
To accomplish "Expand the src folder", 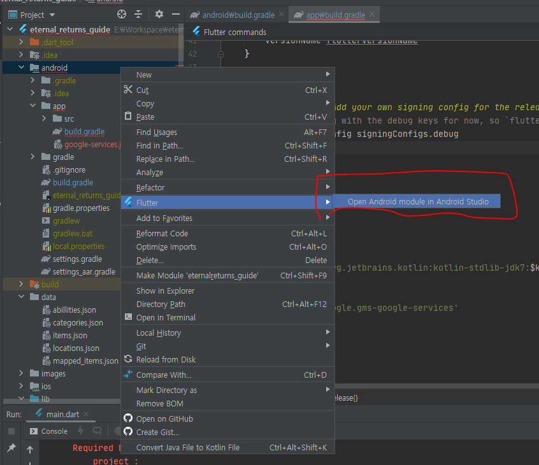I will (44, 118).
